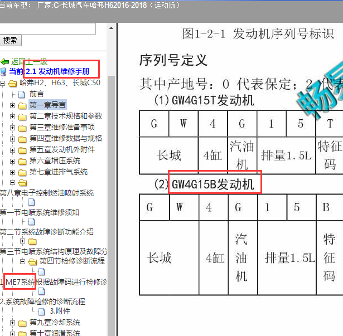Click page icon above 第二节系统故障诊断功能介绍
The height and width of the screenshot is (336, 343).
pyautogui.click(x=32, y=222)
